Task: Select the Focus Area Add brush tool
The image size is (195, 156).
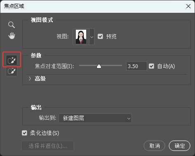Action: pyautogui.click(x=12, y=60)
